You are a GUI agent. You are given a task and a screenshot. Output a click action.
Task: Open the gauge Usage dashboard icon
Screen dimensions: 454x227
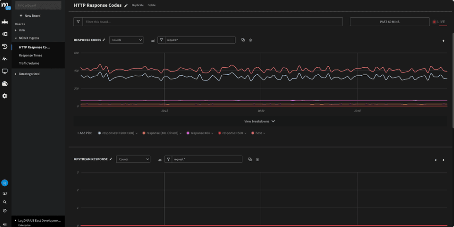pyautogui.click(x=5, y=84)
